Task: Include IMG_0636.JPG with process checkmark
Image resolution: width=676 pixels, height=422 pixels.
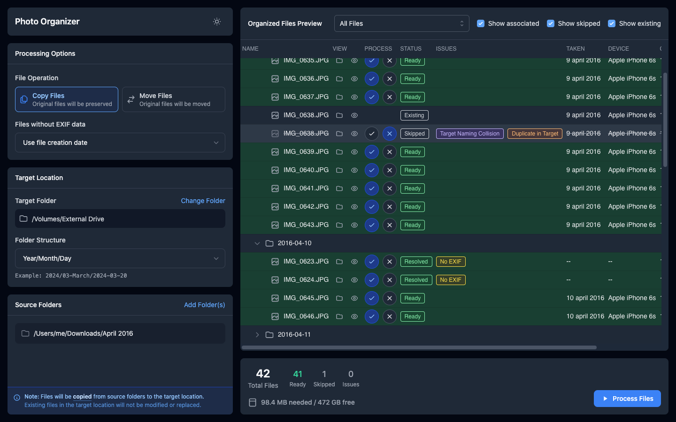Action: (372, 79)
